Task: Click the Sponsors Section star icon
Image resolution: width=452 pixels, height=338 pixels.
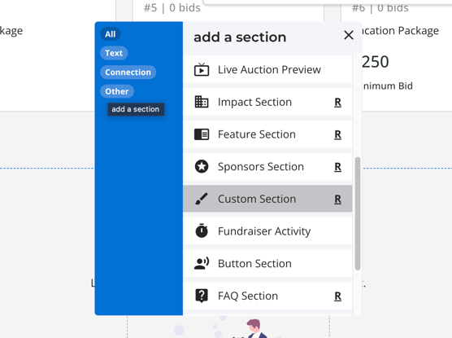Action: (x=202, y=167)
